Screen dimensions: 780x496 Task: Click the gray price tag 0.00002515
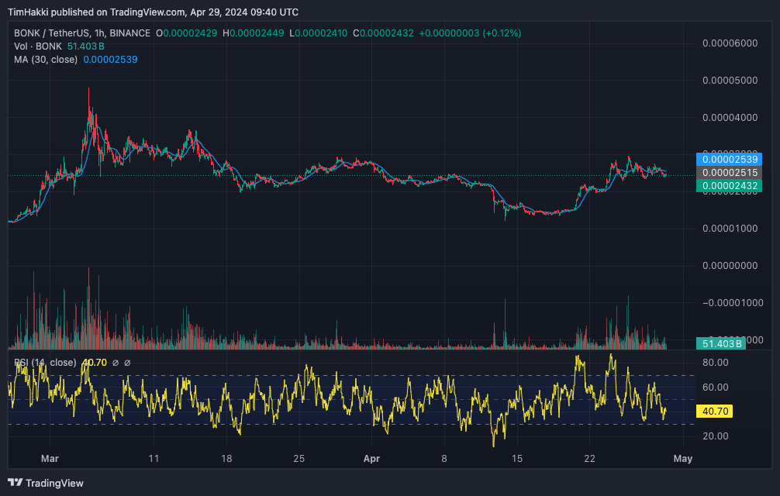click(x=730, y=173)
